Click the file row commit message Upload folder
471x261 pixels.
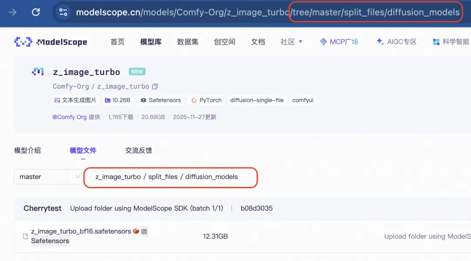tap(427, 237)
